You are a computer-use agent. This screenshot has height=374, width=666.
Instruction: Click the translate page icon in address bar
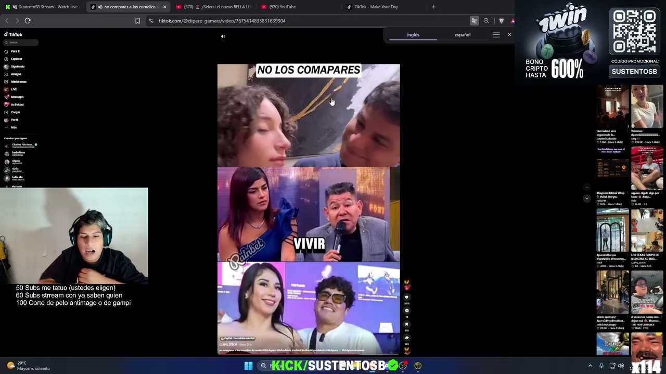[474, 21]
